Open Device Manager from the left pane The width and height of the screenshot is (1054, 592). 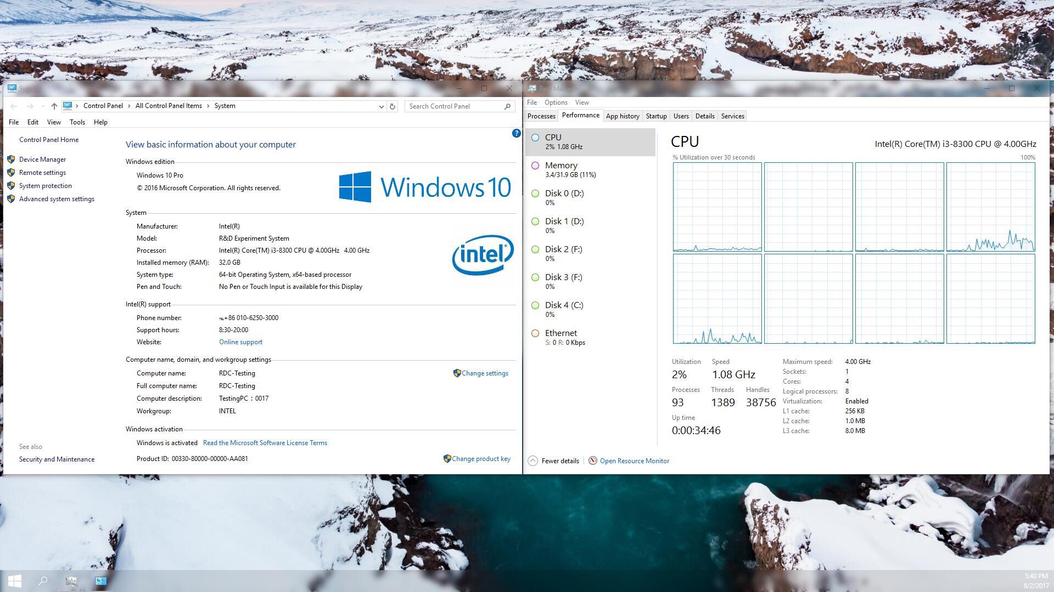coord(42,160)
